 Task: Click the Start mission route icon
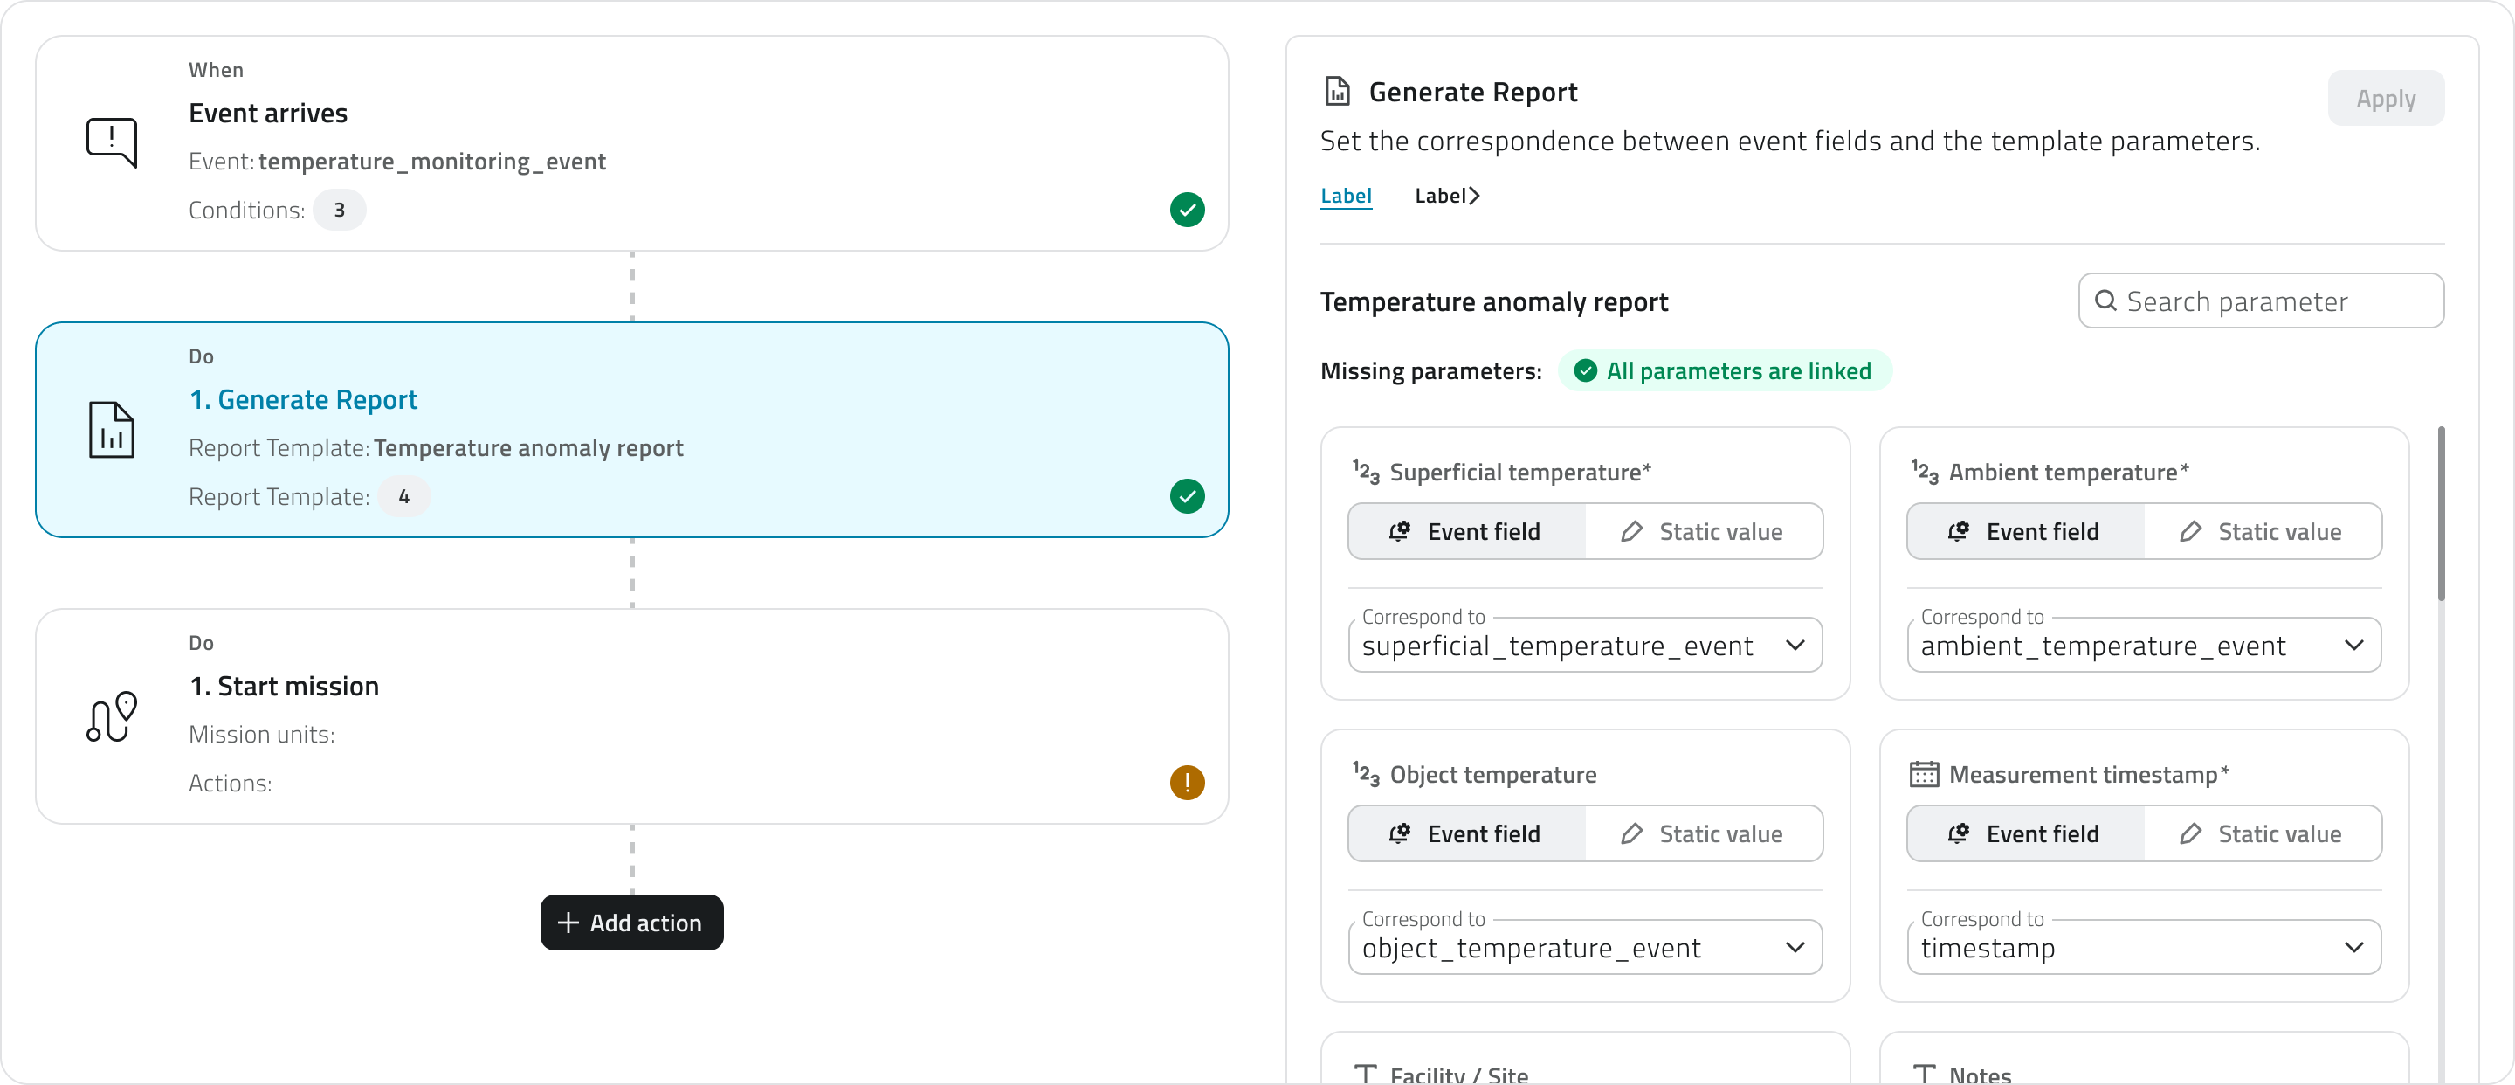111,715
